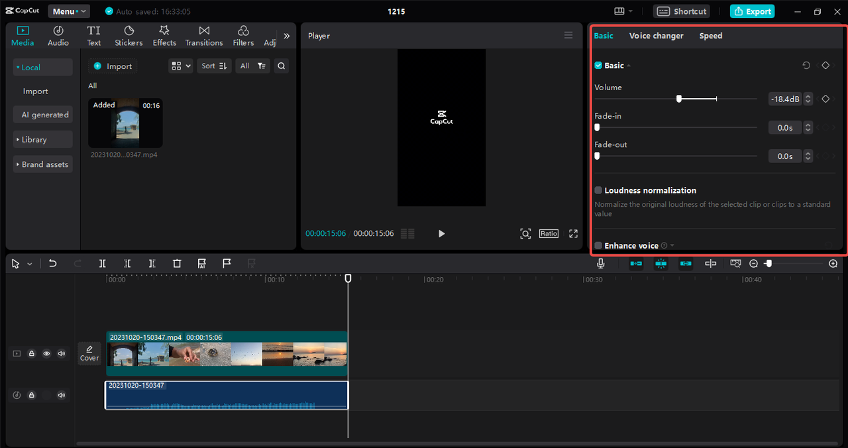Viewport: 848px width, 448px height.
Task: Open the Audio tab
Action: [58, 36]
